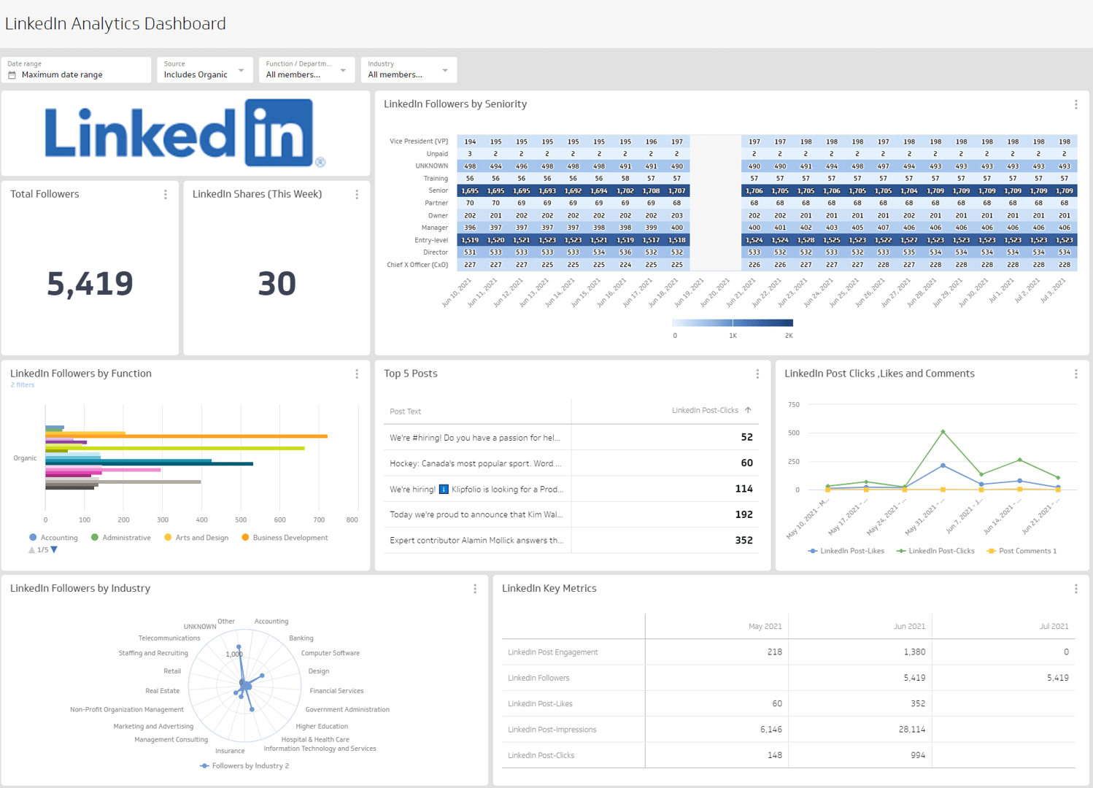The image size is (1093, 788).
Task: Toggle Arts and Design legend series
Action: click(196, 538)
